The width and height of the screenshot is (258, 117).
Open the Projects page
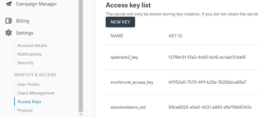pyautogui.click(x=25, y=110)
